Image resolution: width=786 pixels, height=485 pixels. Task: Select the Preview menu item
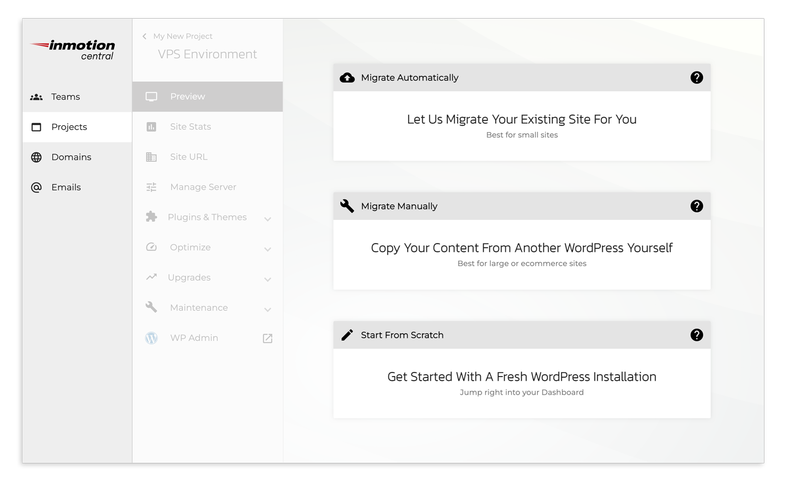(x=207, y=97)
